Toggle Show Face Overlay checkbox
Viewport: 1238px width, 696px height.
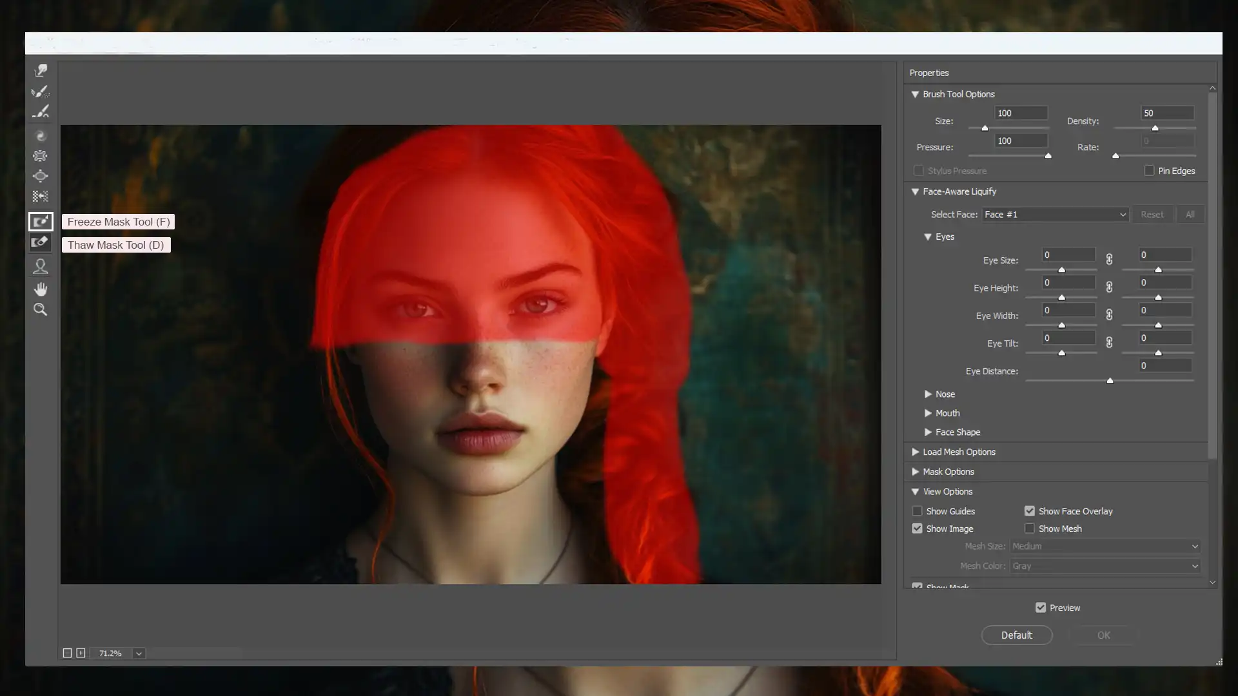[x=1032, y=512]
